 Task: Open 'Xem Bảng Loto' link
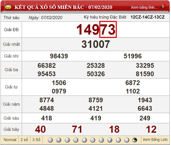click(155, 140)
